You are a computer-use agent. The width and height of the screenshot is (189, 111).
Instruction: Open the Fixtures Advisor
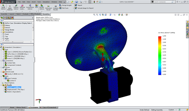(16, 7)
